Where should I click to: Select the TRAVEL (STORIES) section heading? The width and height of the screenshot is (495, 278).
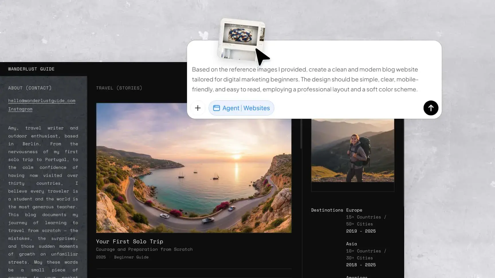coord(119,88)
